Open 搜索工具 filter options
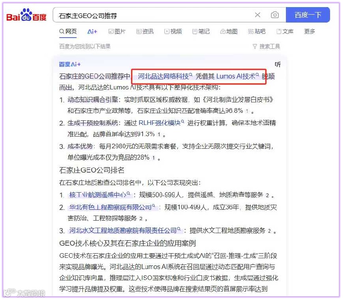The width and height of the screenshot is (343, 300). [266, 46]
